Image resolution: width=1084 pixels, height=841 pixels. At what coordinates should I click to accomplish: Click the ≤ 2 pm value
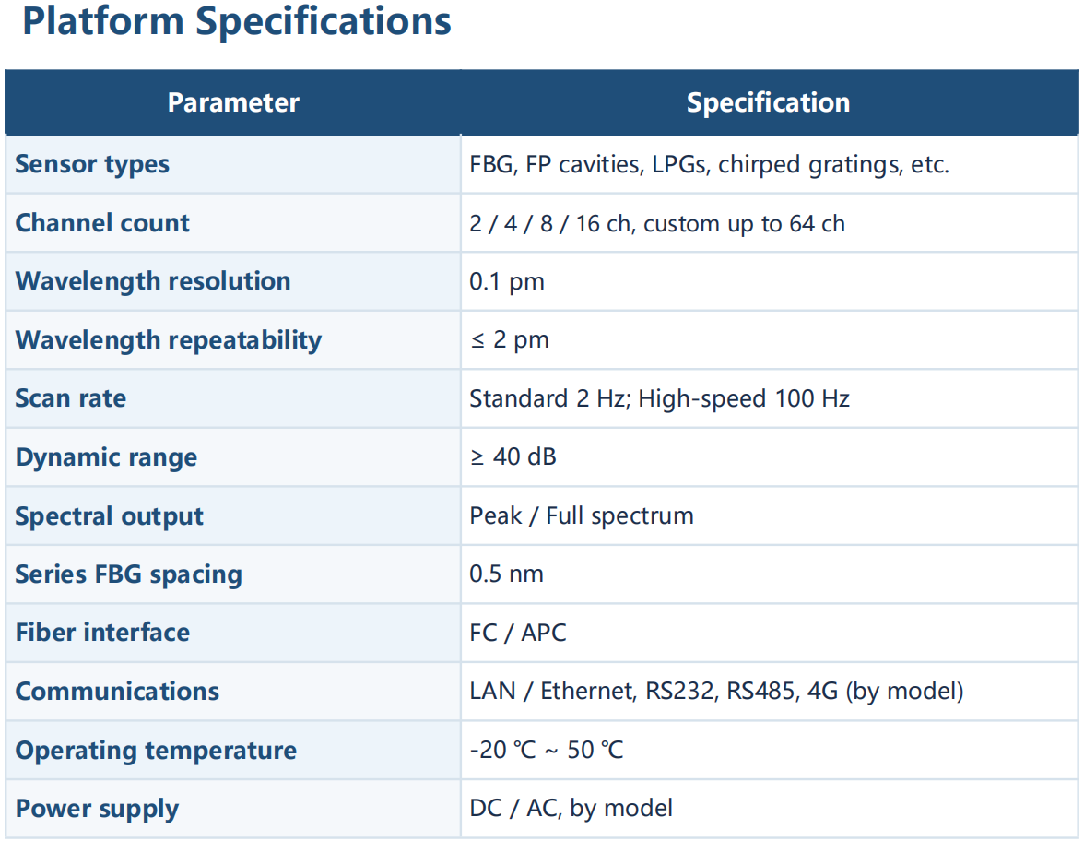pyautogui.click(x=509, y=340)
